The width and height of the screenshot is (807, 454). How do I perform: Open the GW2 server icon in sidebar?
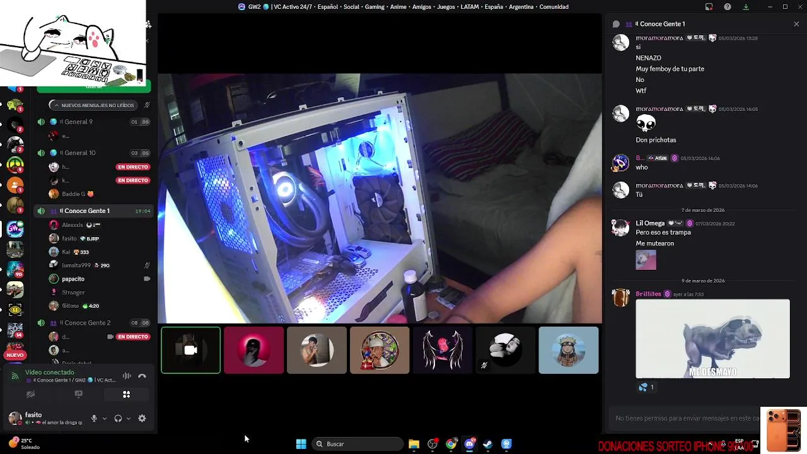(15, 229)
